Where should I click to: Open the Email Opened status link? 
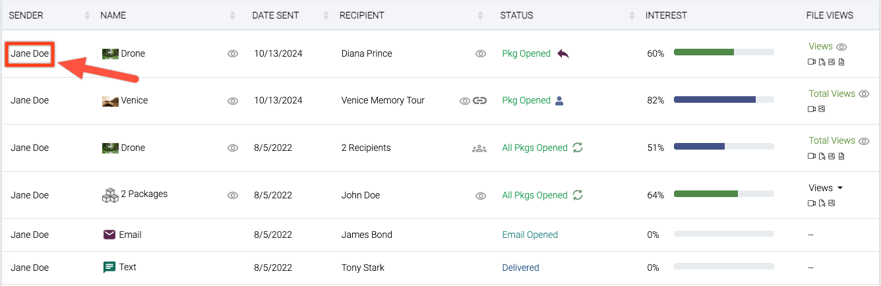point(530,235)
